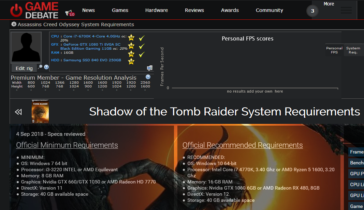Viewport: 364px width, 210px height.
Task: Switch to the Personal FPS tab
Action: click(x=334, y=50)
